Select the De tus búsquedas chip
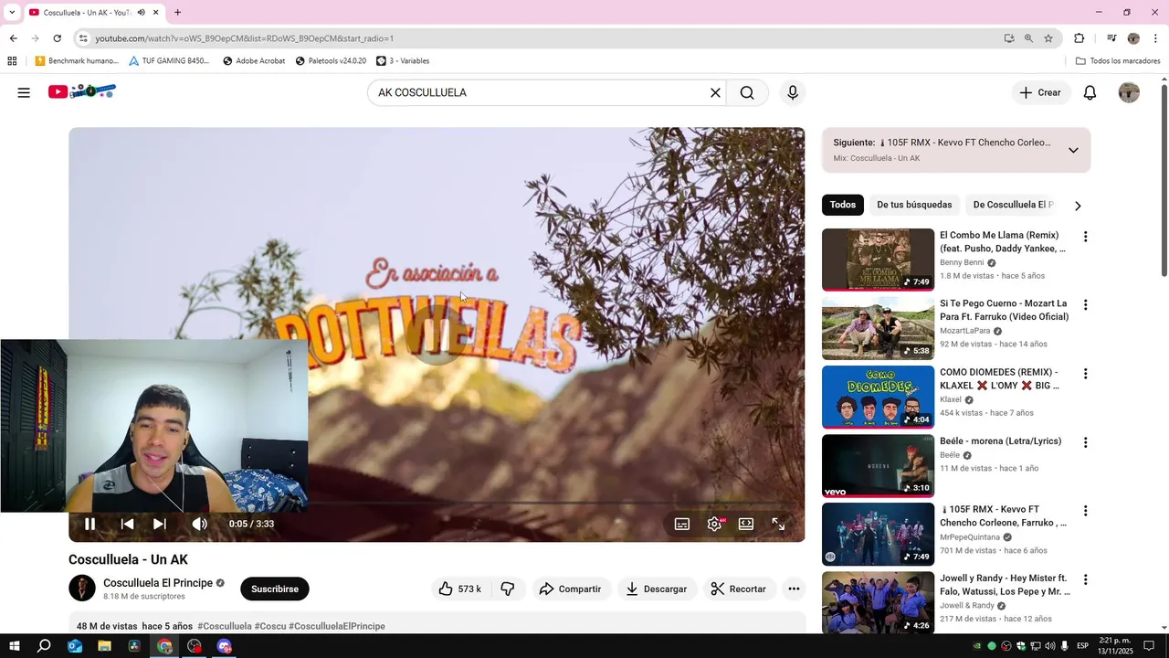 (x=914, y=205)
